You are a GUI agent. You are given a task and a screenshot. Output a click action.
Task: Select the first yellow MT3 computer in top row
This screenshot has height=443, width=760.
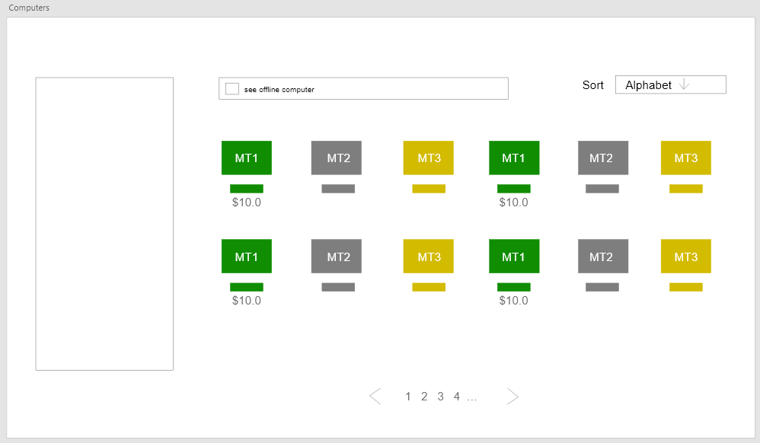pyautogui.click(x=429, y=158)
